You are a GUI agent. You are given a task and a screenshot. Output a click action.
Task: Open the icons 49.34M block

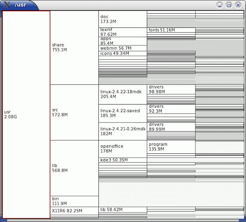[x=123, y=53]
